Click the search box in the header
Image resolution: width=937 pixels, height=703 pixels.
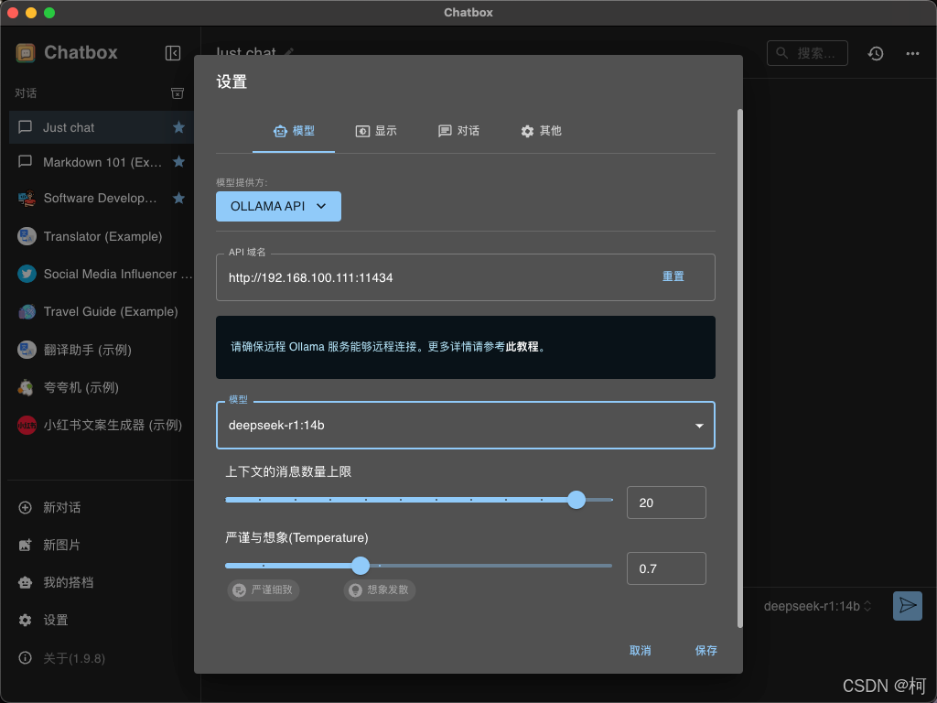[807, 53]
